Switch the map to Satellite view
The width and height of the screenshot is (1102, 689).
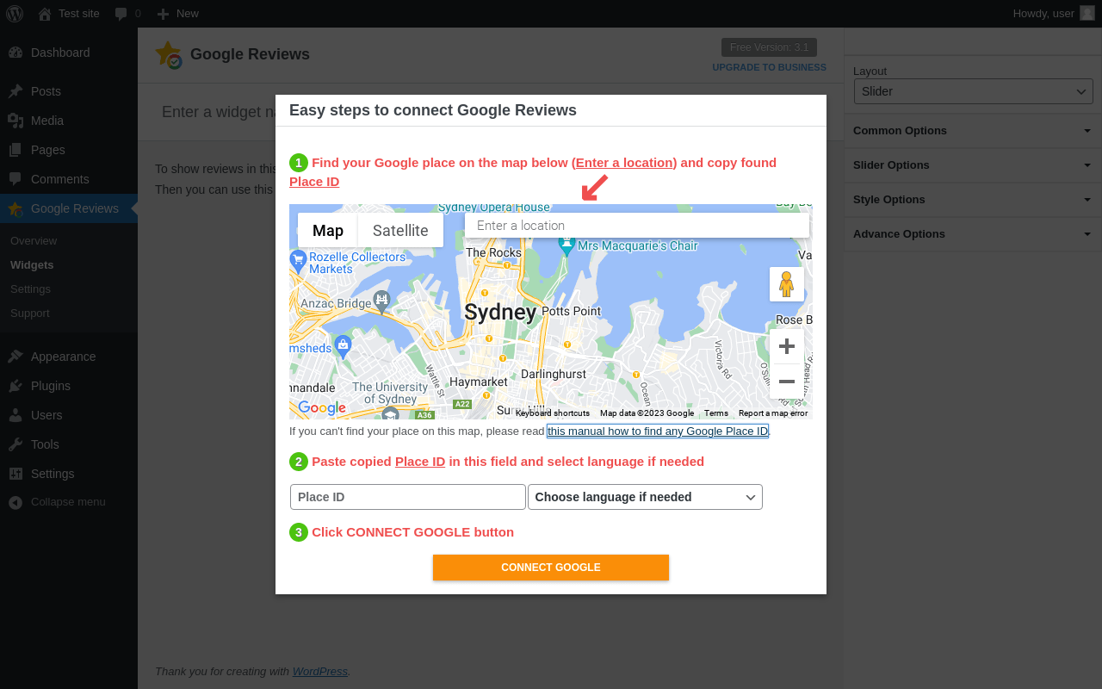click(400, 230)
